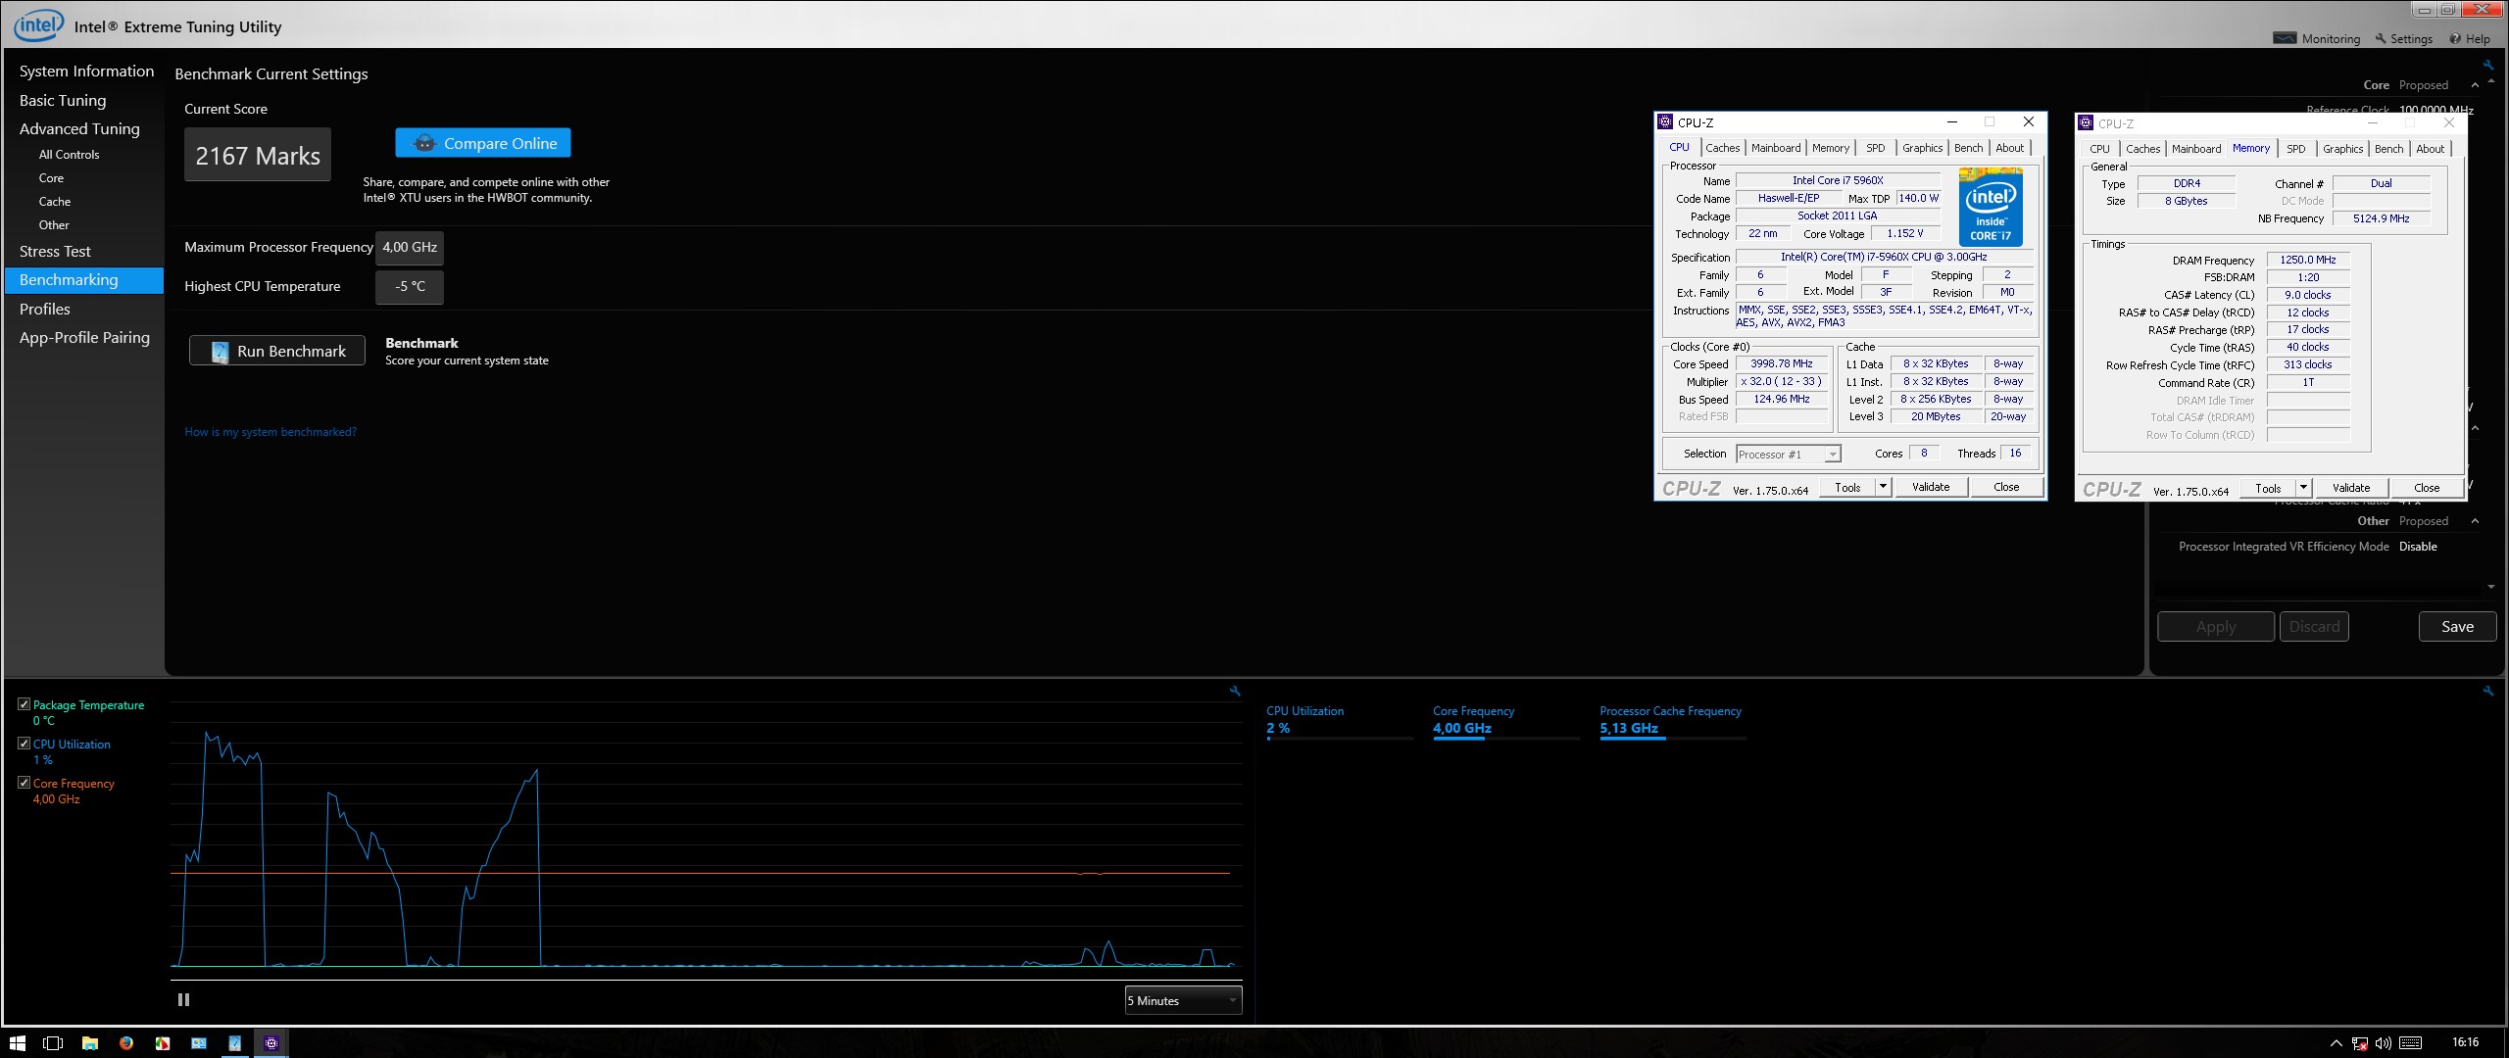
Task: Click the Compare Online button
Action: coord(483,143)
